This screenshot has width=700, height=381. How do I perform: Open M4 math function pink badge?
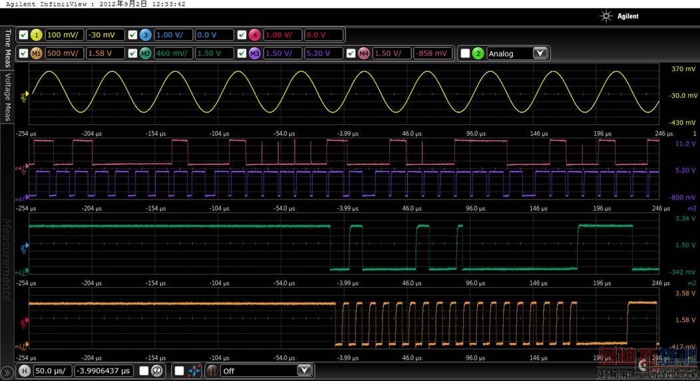click(x=364, y=54)
